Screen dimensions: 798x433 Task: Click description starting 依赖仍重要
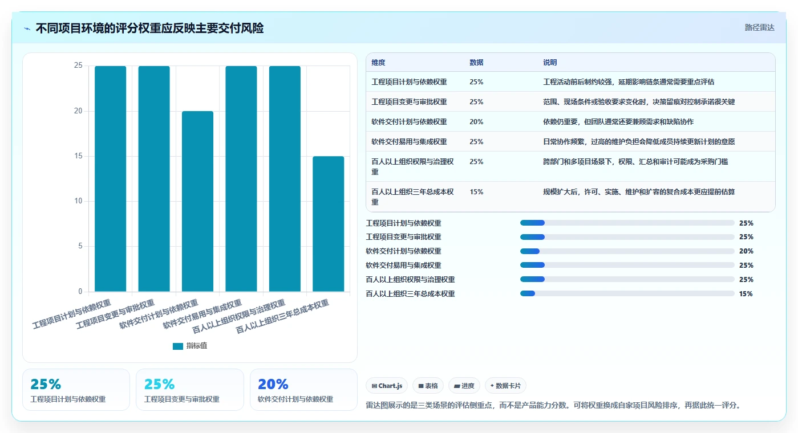pyautogui.click(x=618, y=122)
